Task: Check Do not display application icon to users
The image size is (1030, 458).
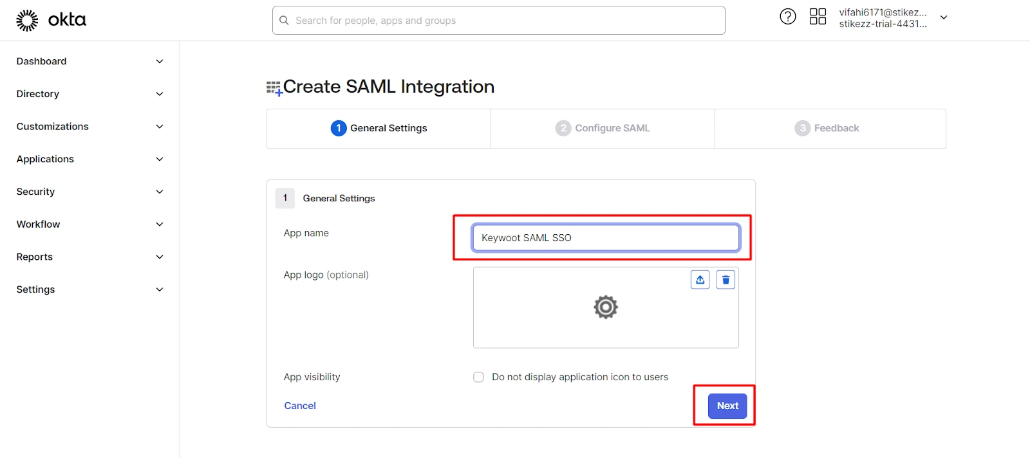Action: [x=478, y=377]
